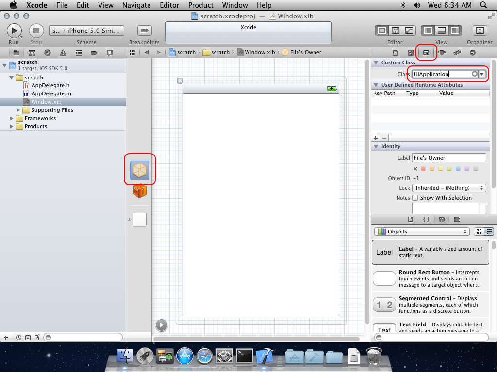Screen dimensions: 497x372
Task: Open the Organizer window
Action: (480, 31)
